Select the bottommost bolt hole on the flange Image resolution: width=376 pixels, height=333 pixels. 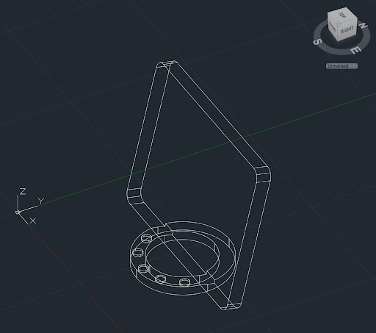184,282
